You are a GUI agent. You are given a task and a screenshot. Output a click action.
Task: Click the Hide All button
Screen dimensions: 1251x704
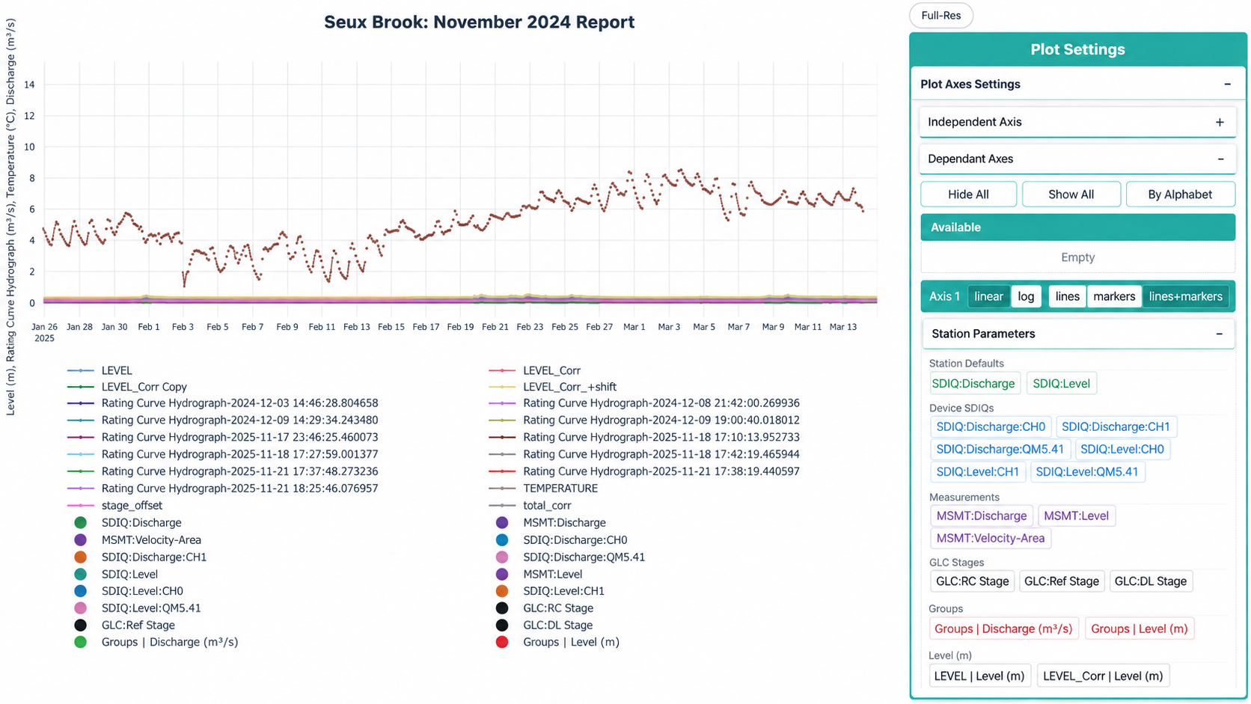point(968,195)
